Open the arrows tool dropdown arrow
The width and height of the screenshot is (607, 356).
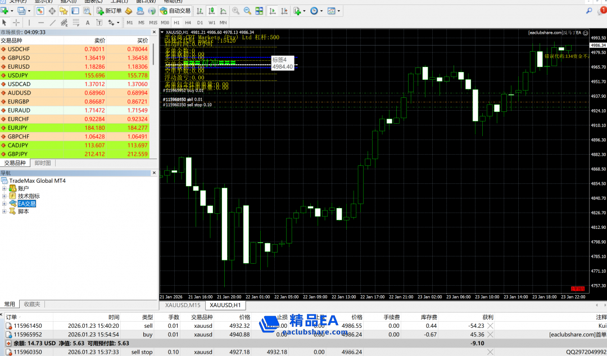(x=118, y=22)
